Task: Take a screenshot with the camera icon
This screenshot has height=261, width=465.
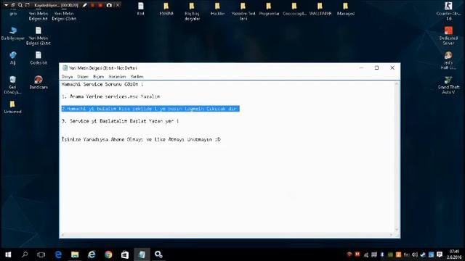Action: point(109,5)
